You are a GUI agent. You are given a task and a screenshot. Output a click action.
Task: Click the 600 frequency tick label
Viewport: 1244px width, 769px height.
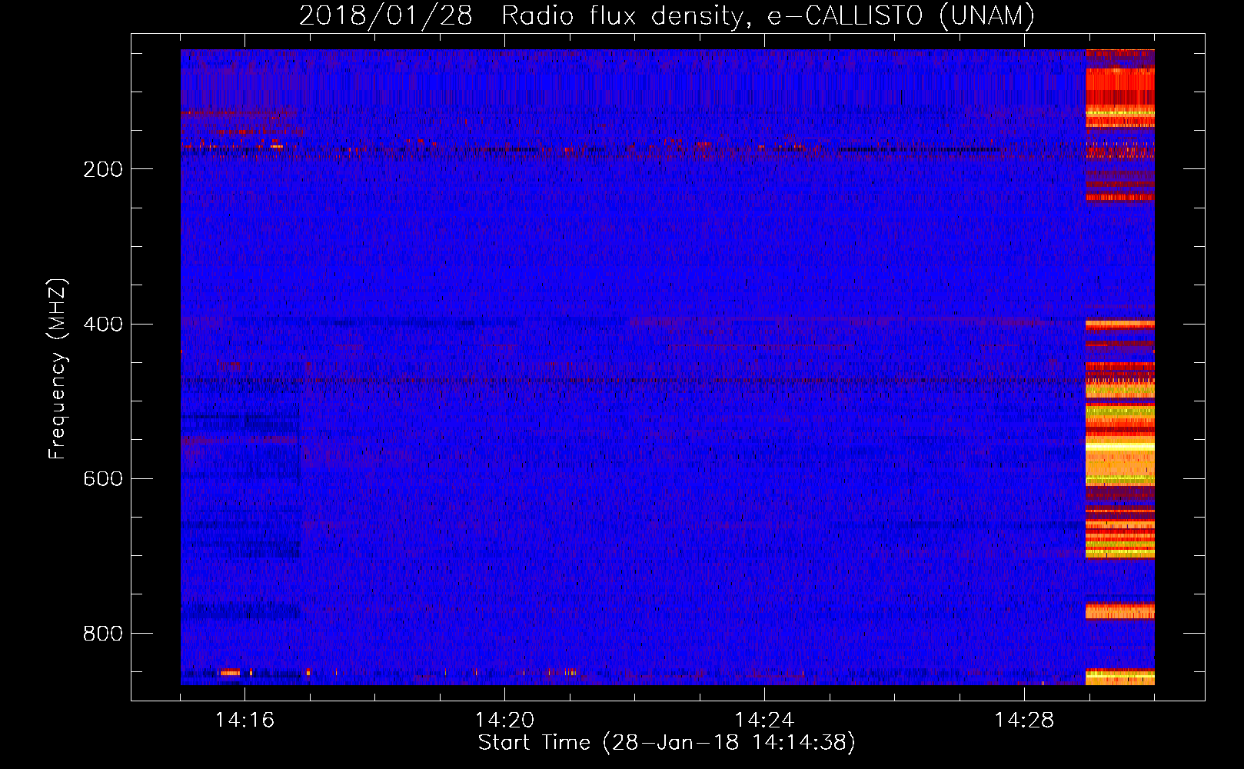coord(103,478)
